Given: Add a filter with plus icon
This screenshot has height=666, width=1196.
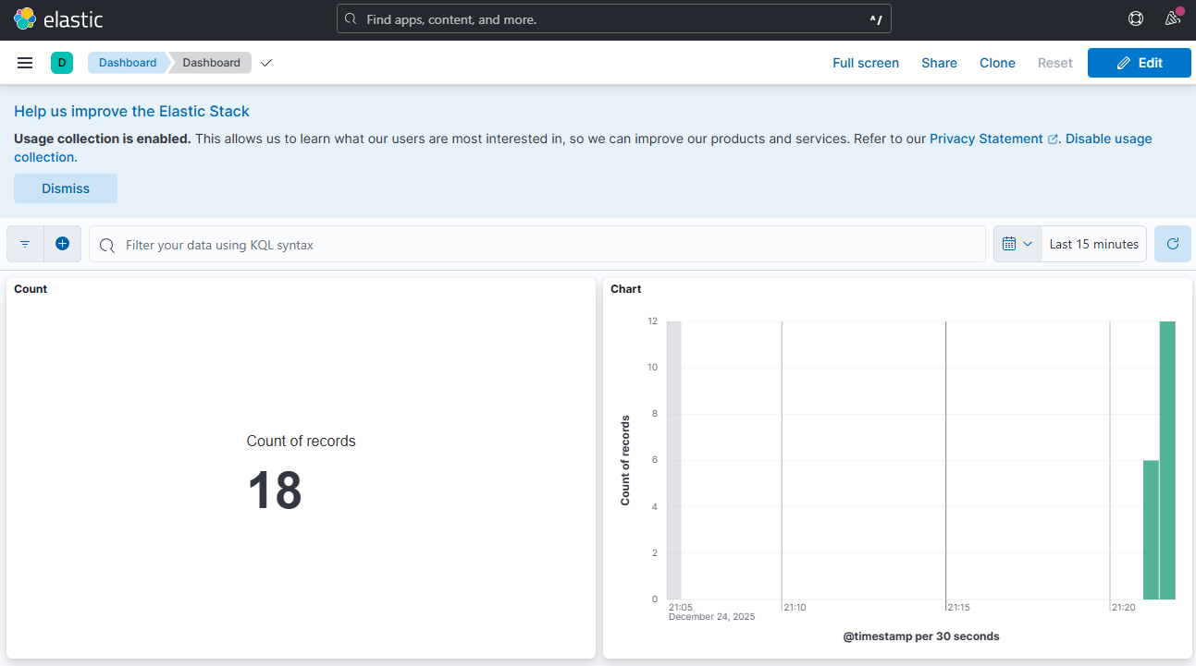Looking at the screenshot, I should click(62, 244).
